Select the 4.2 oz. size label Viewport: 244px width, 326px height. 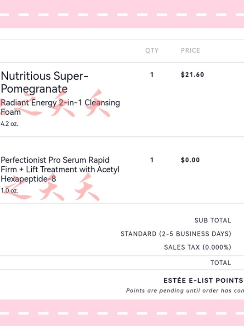coord(10,124)
